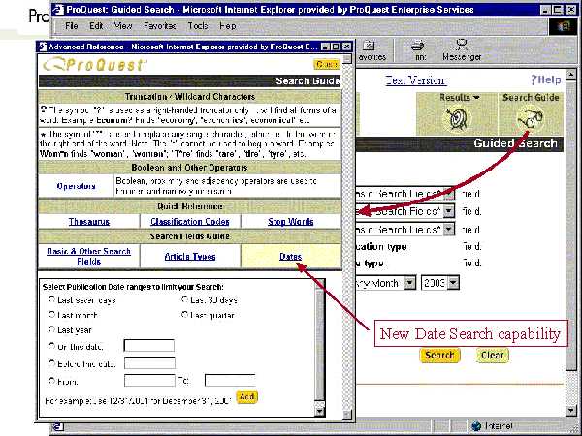Expand the third Basic Search Fields dropdown
582x436 pixels.
pos(449,229)
